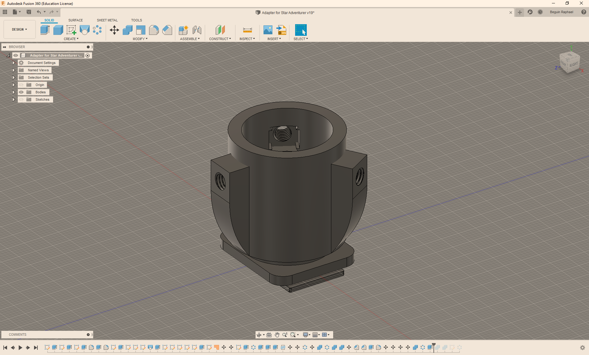This screenshot has height=355, width=589.
Task: Open the MODIFY dropdown menu
Action: point(140,39)
